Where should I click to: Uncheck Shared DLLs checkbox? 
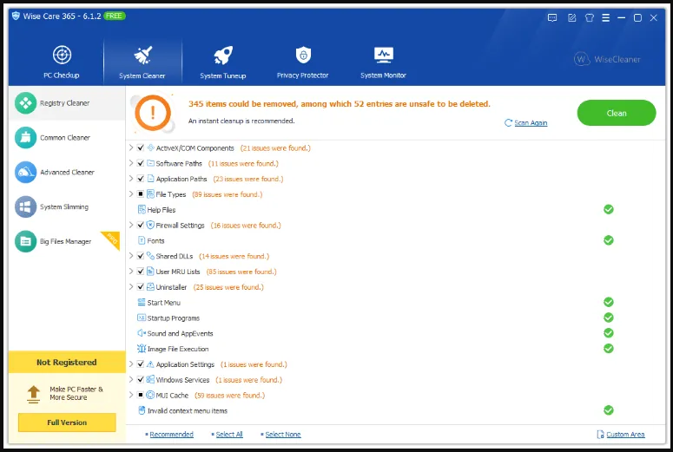141,256
